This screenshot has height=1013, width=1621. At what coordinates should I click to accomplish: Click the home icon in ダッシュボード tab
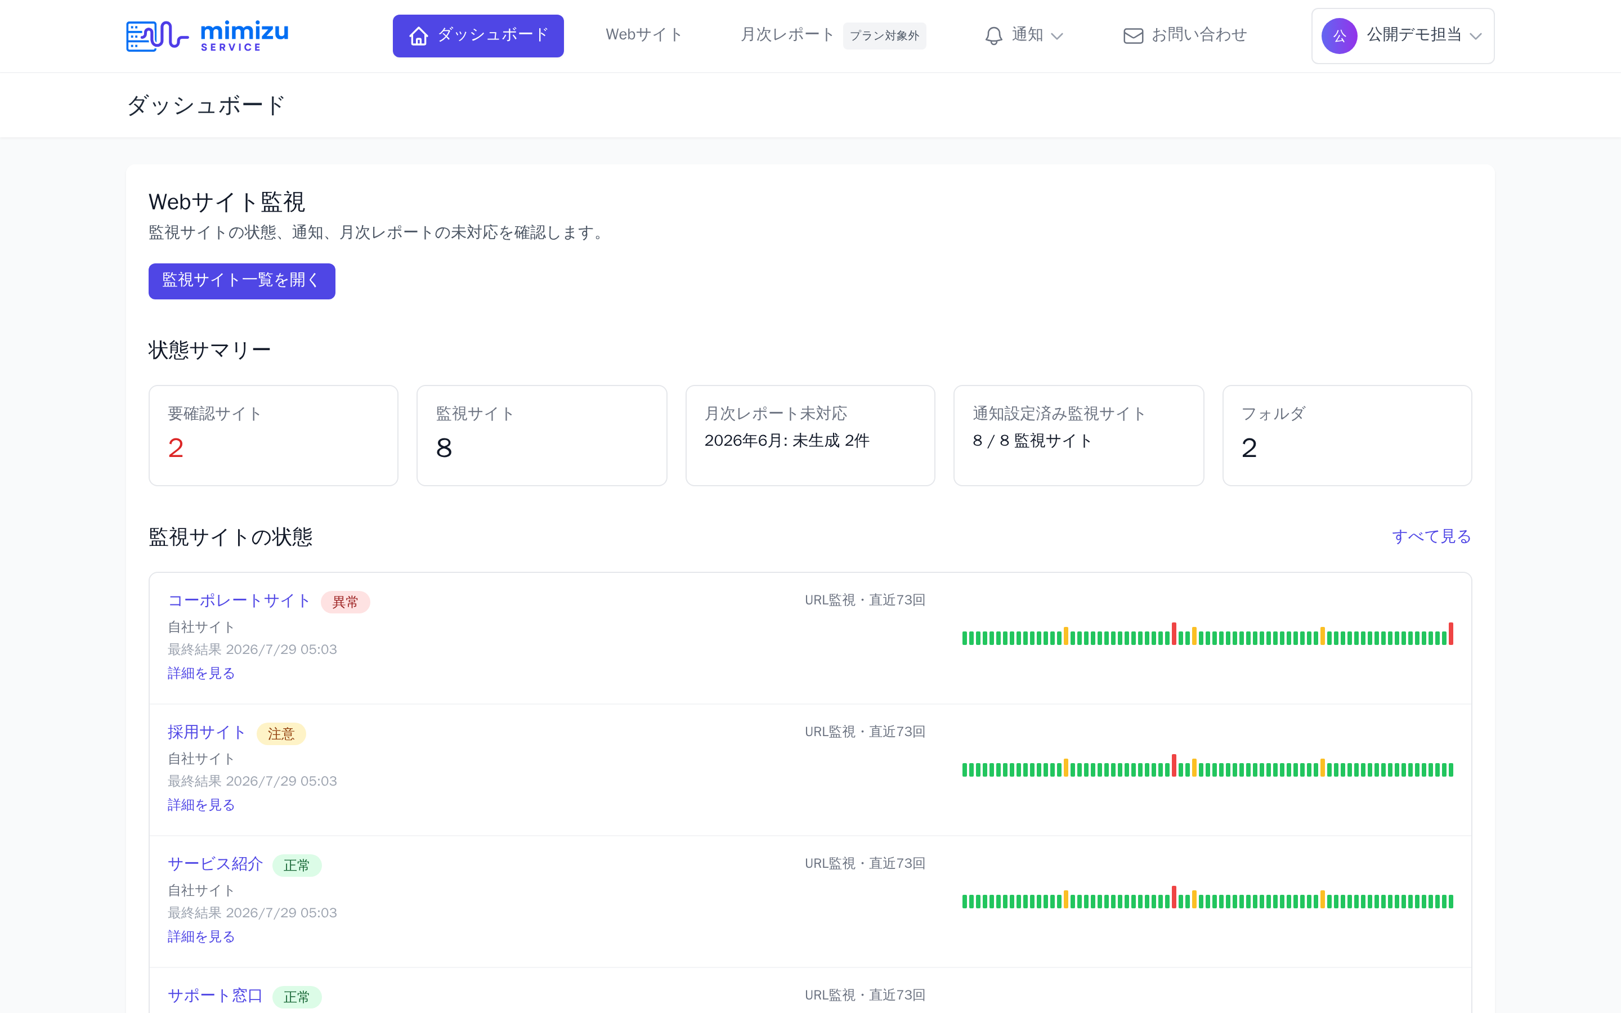pyautogui.click(x=419, y=35)
